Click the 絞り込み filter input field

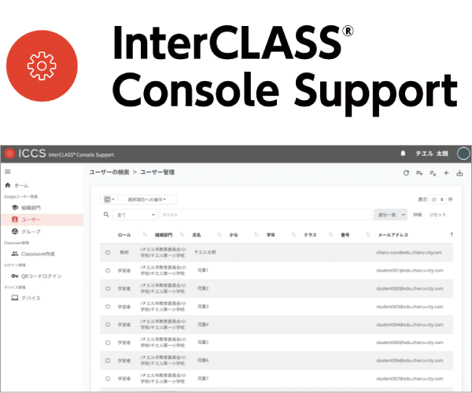pos(265,214)
